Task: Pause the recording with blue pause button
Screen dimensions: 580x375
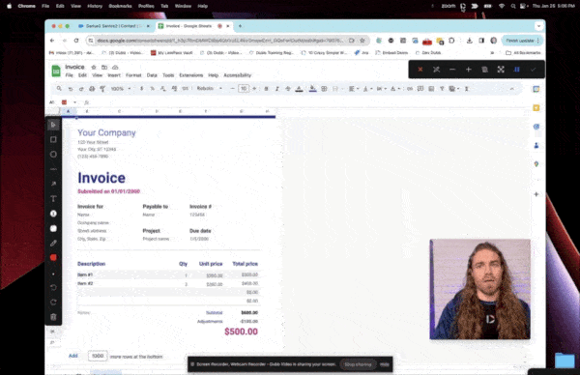Action: point(517,70)
